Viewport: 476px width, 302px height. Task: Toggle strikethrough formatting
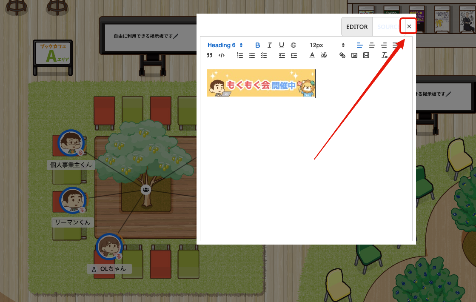coord(293,45)
